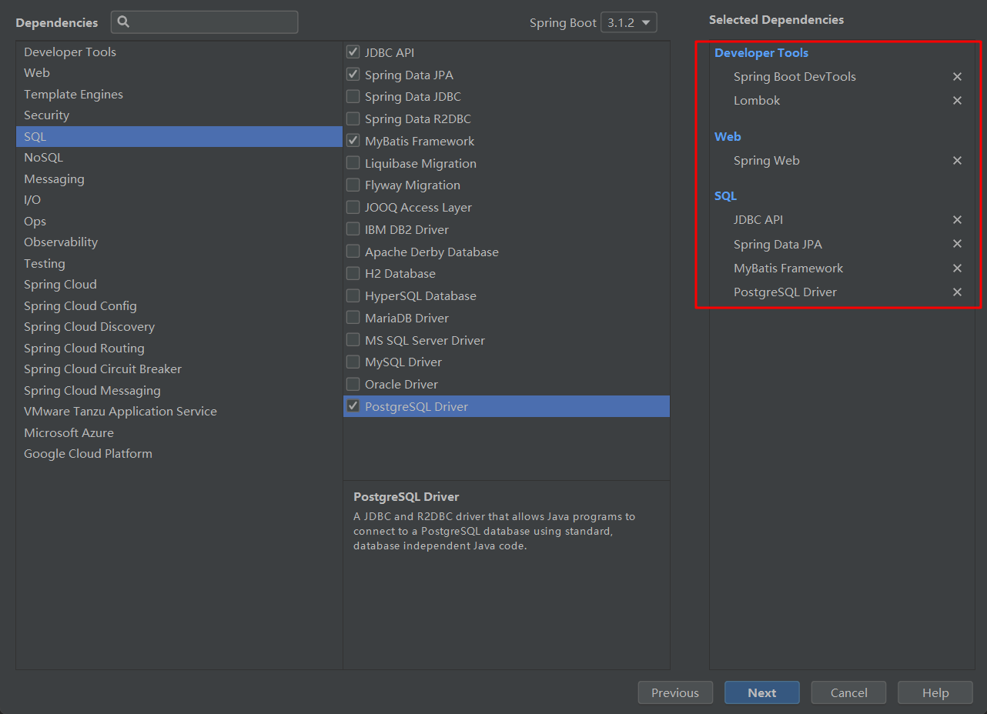This screenshot has height=714, width=987.
Task: Uncheck the PostgreSQL Driver checkbox
Action: (x=353, y=406)
